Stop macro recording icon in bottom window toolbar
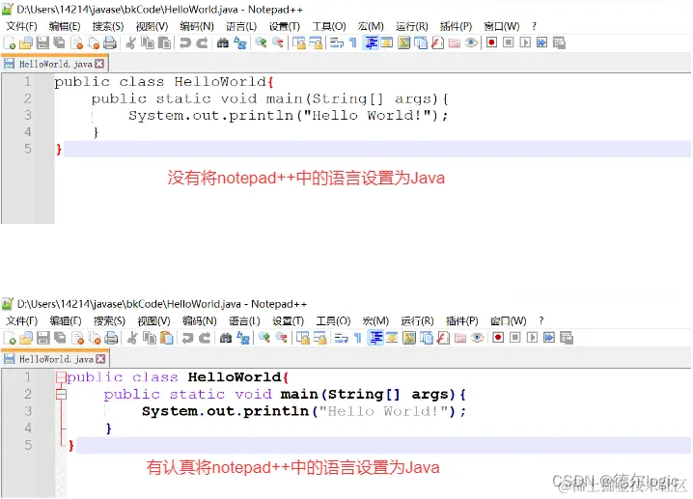 pos(514,338)
